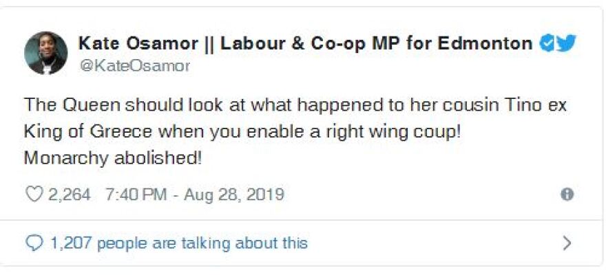Viewport: 606px width, 275px height.
Task: Click the display name Kate Osamor
Action: click(127, 43)
